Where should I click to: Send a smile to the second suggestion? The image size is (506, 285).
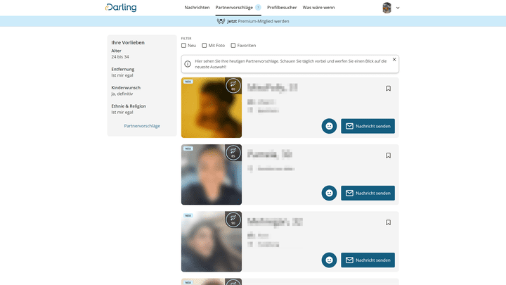point(329,193)
